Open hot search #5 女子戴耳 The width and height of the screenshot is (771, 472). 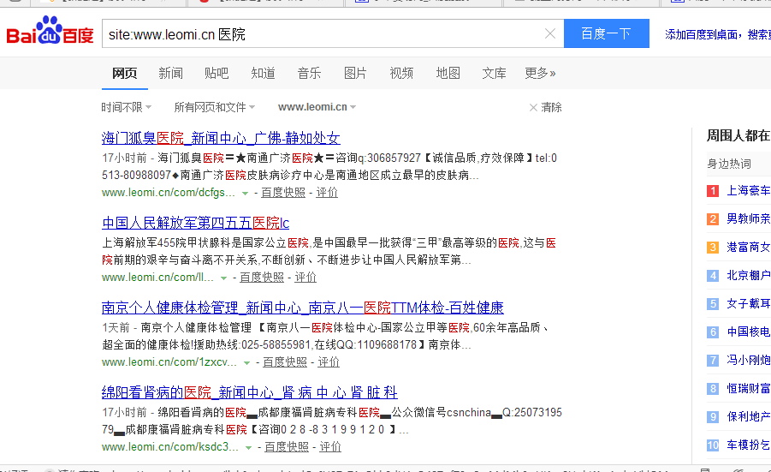[x=749, y=304]
